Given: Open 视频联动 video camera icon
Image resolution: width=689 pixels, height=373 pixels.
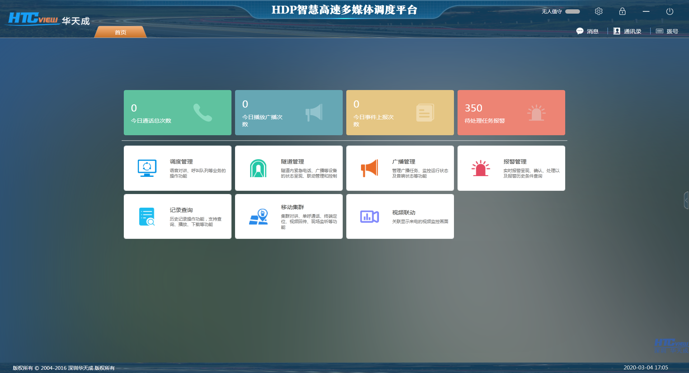Looking at the screenshot, I should tap(369, 217).
